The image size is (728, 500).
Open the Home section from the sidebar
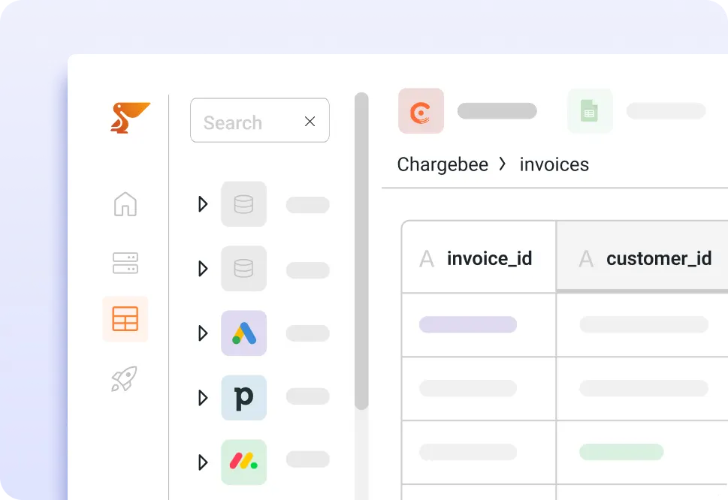[125, 203]
